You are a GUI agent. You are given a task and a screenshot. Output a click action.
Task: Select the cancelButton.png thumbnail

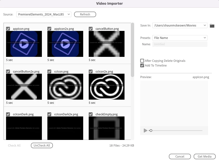(107, 44)
